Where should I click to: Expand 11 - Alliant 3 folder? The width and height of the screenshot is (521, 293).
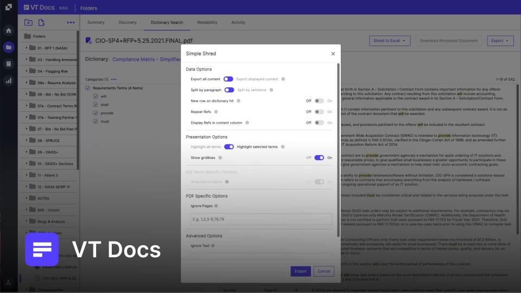point(27,175)
